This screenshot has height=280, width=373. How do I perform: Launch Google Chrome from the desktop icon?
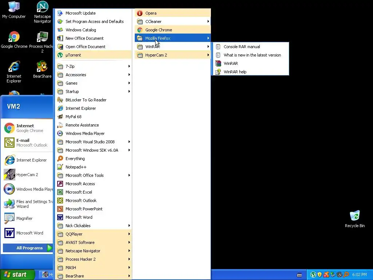pos(14,40)
